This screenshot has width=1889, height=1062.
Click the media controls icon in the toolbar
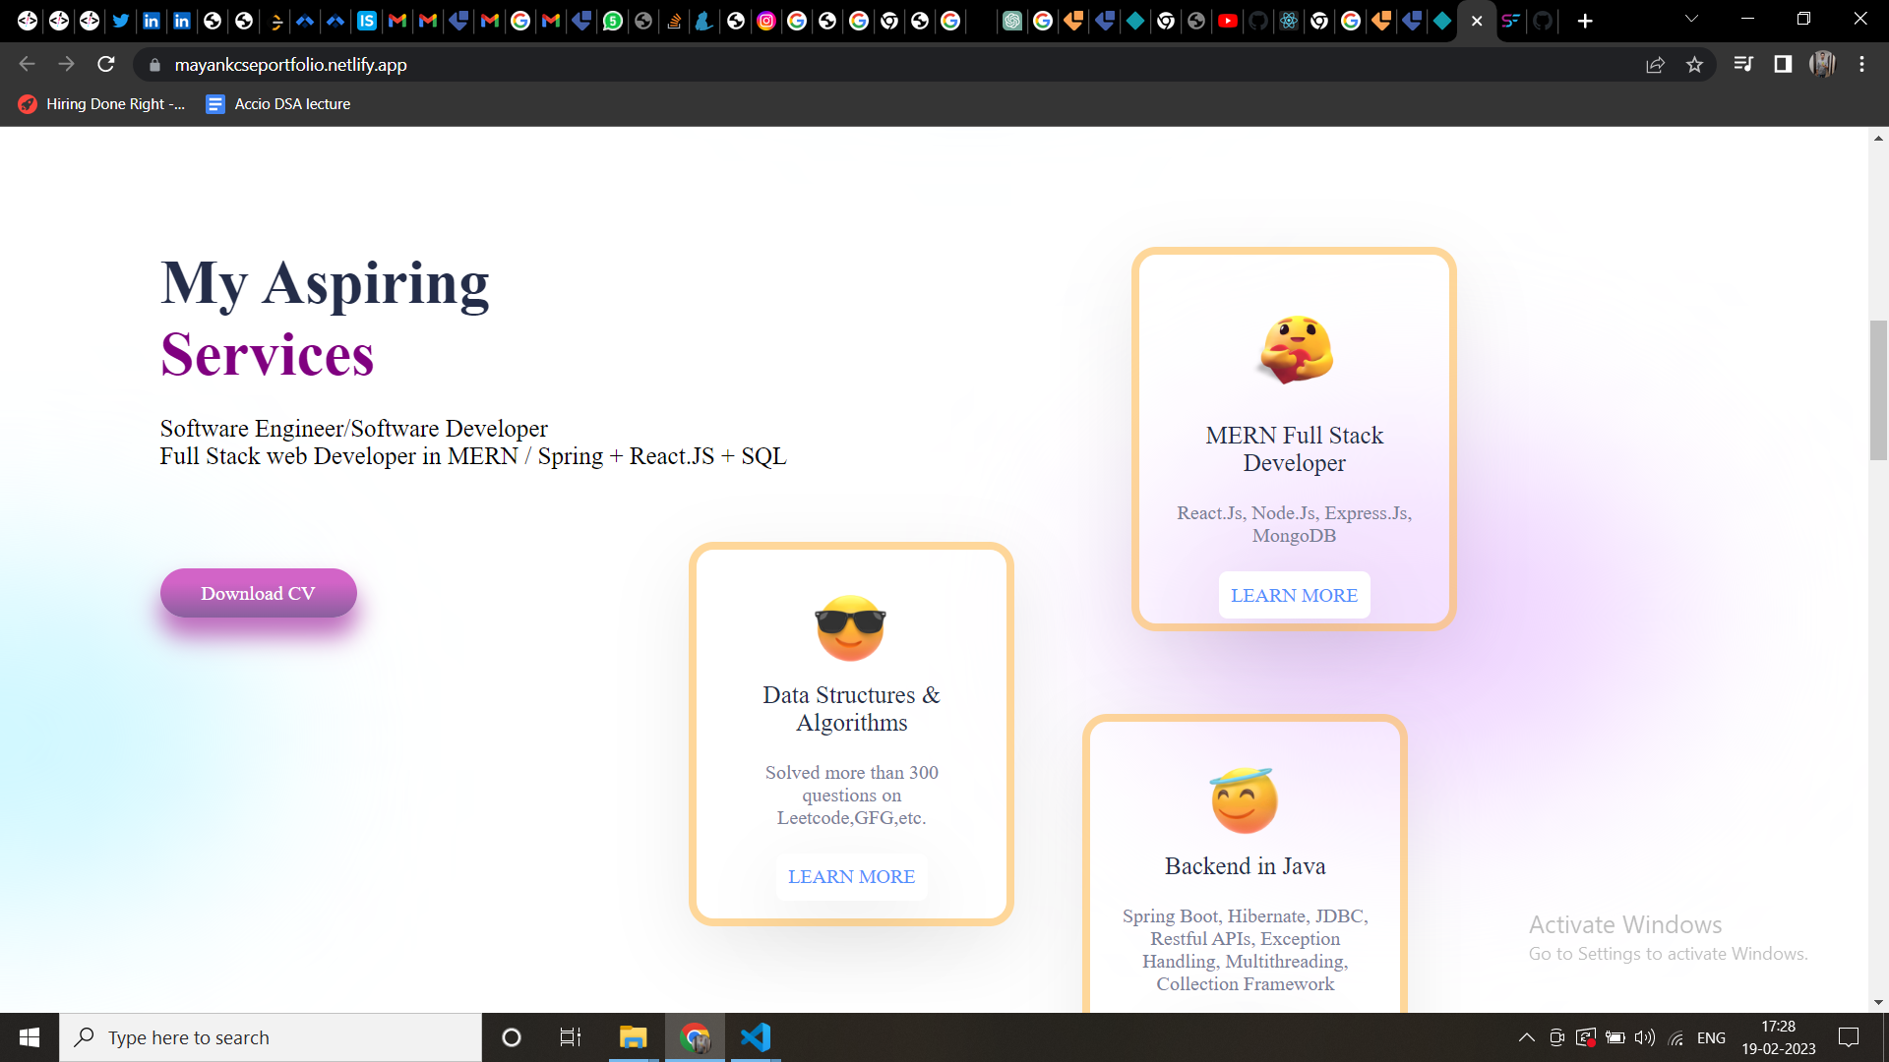pos(1742,64)
